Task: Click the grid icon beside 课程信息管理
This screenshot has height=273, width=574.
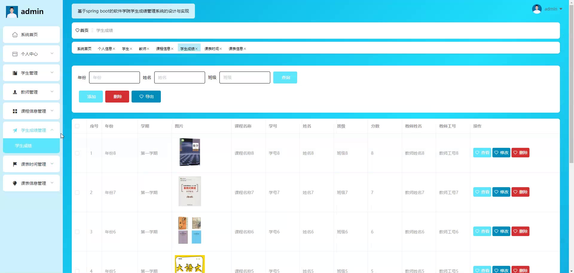Action: (x=15, y=111)
